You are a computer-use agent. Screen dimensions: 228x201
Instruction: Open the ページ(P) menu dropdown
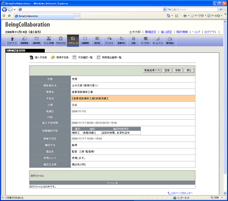point(198,15)
